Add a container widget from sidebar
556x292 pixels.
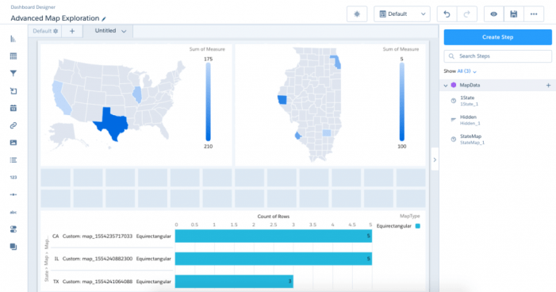coord(13,247)
